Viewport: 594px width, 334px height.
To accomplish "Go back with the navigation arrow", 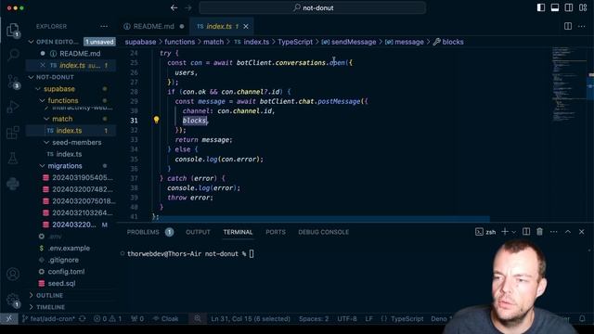I will (174, 7).
